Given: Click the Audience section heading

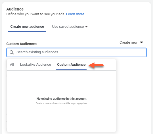Looking at the screenshot, I should tap(15, 9).
